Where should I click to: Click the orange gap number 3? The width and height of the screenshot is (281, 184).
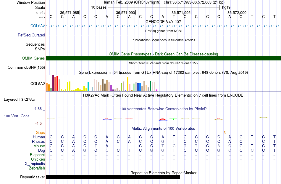[x=225, y=133]
